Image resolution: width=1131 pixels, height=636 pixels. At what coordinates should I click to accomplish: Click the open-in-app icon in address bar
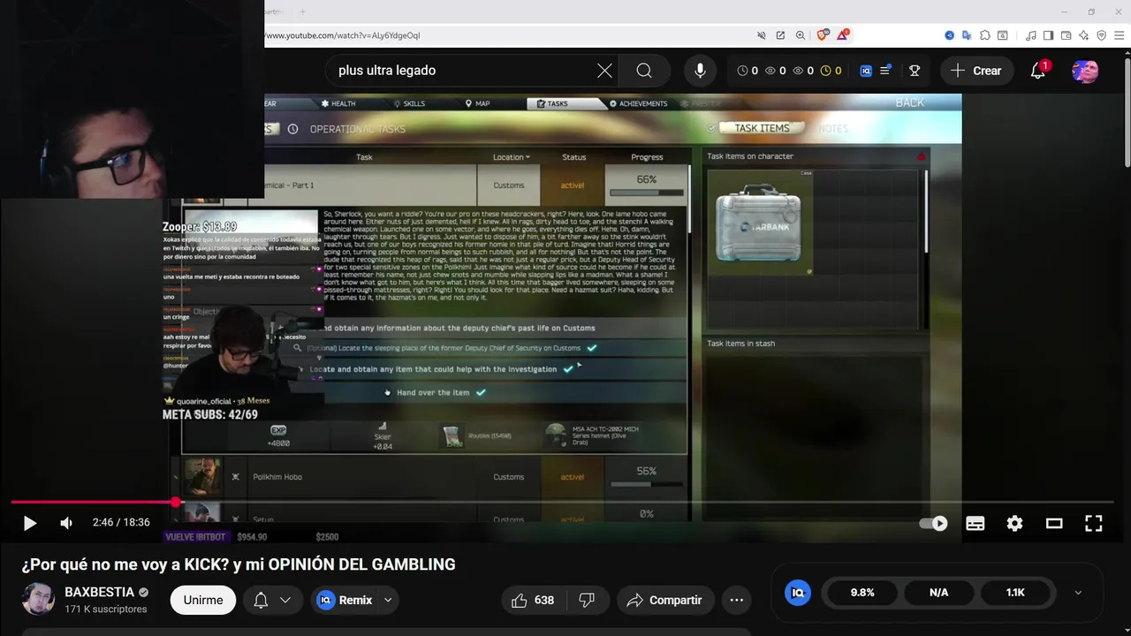780,35
